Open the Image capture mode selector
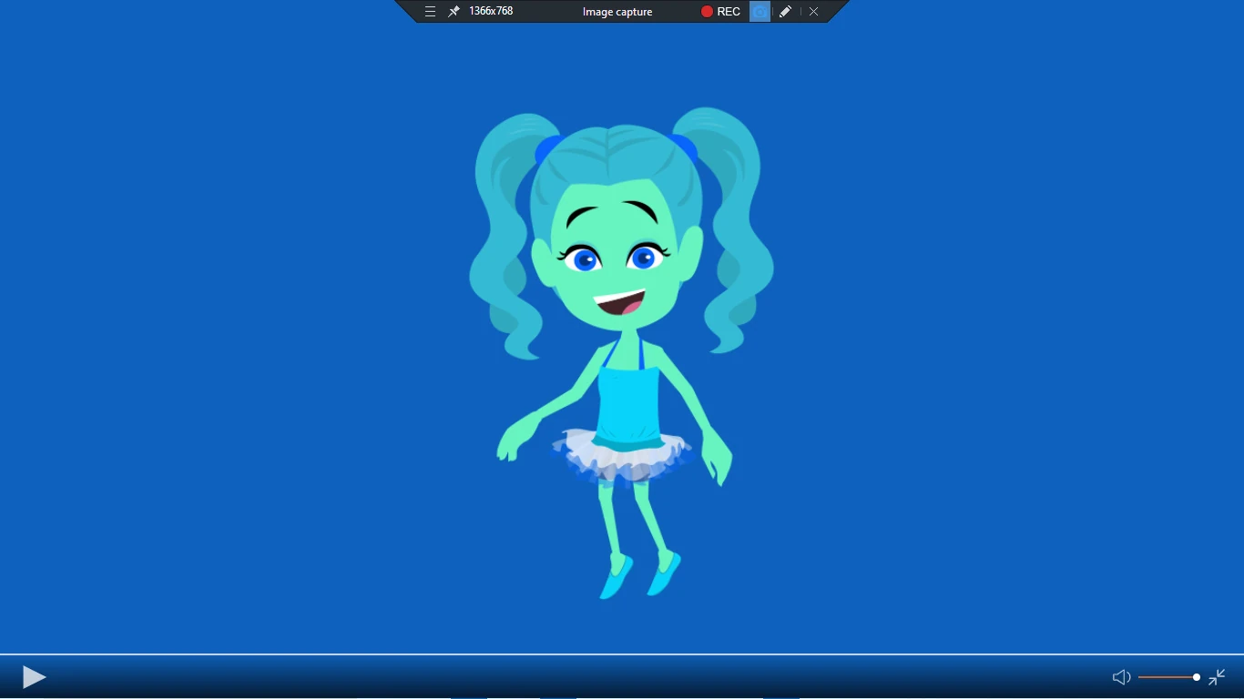This screenshot has height=699, width=1244. coord(617,11)
